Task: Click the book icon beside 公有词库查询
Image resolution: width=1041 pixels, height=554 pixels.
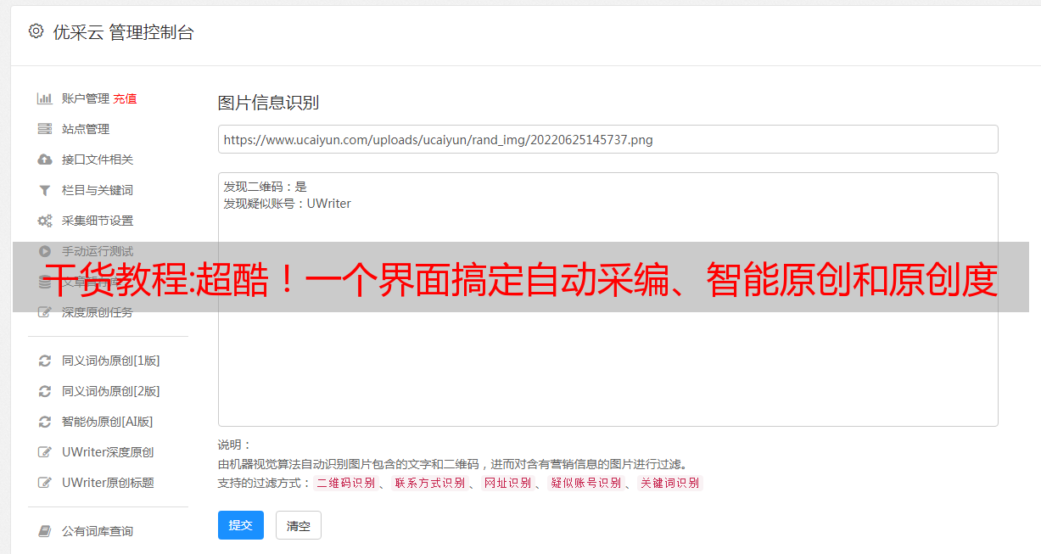Action: point(45,531)
